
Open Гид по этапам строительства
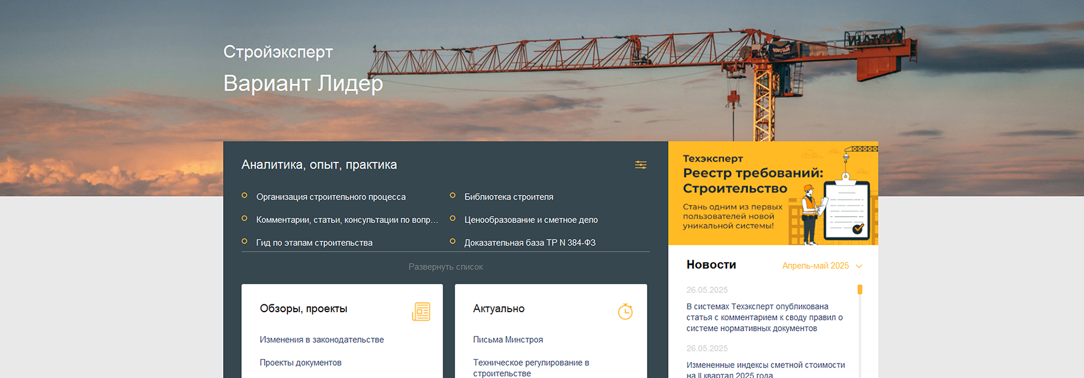[314, 243]
